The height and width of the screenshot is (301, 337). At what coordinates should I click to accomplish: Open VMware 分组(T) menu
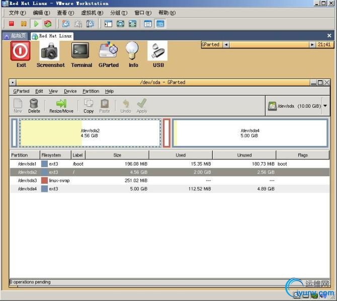point(119,13)
